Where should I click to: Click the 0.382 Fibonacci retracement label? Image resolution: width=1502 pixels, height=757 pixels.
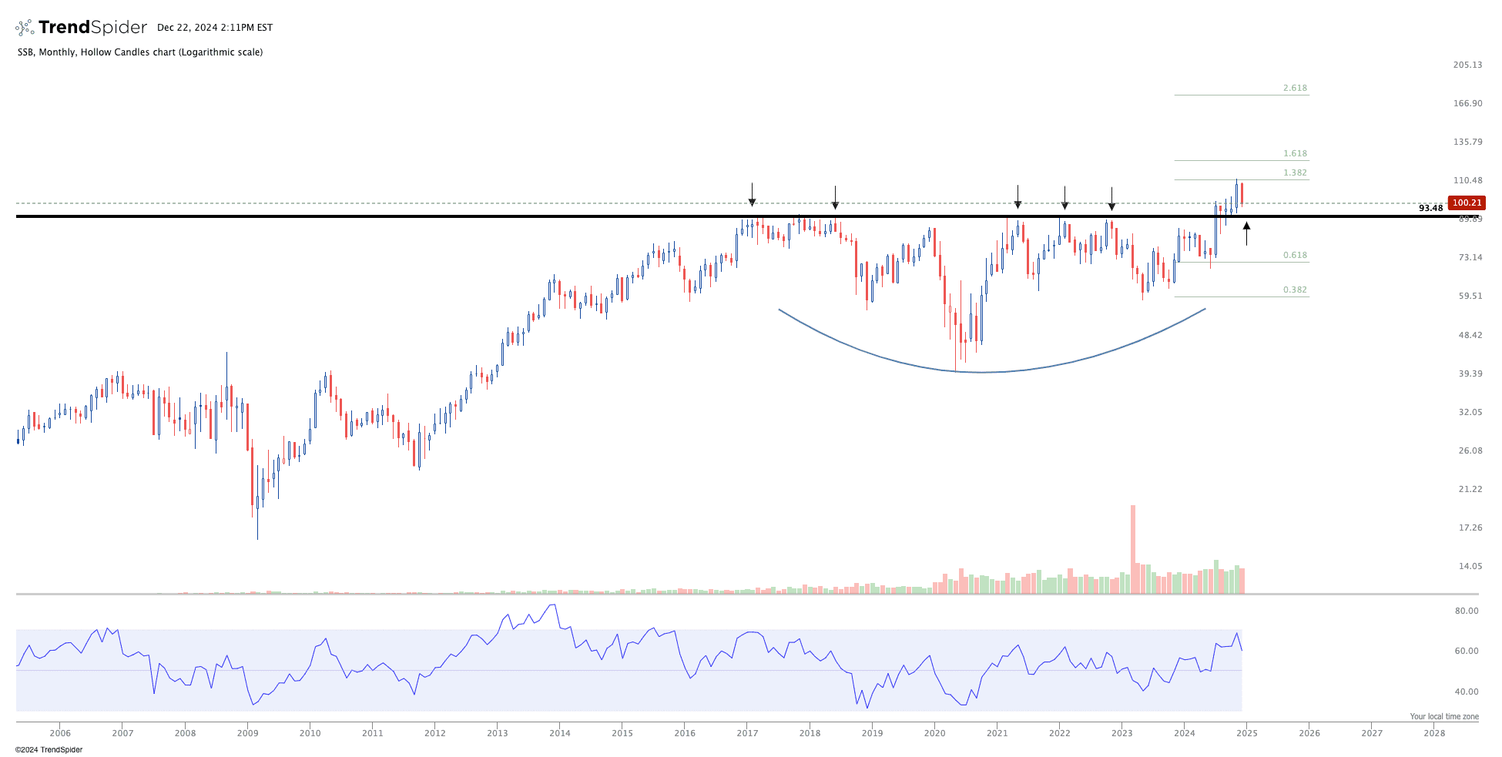pos(1295,290)
